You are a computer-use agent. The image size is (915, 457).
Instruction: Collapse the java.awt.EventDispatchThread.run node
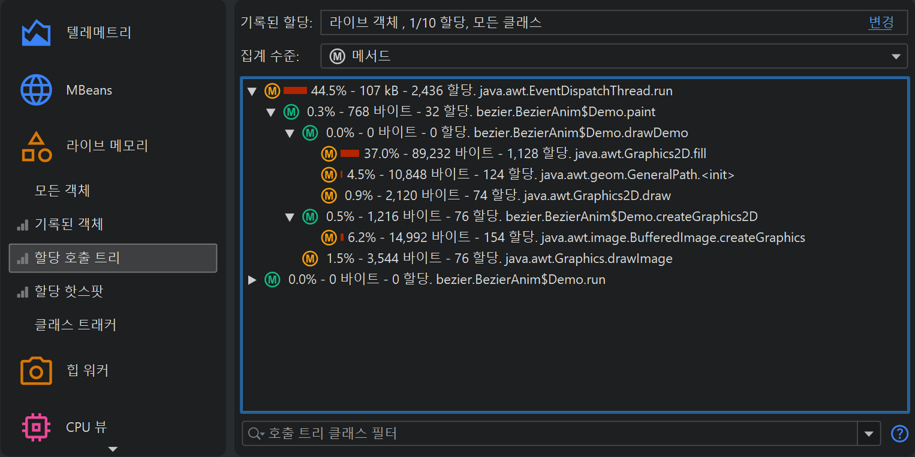point(252,92)
